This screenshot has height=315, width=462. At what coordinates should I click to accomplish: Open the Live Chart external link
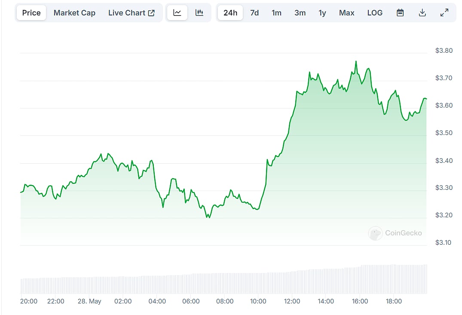tap(131, 13)
